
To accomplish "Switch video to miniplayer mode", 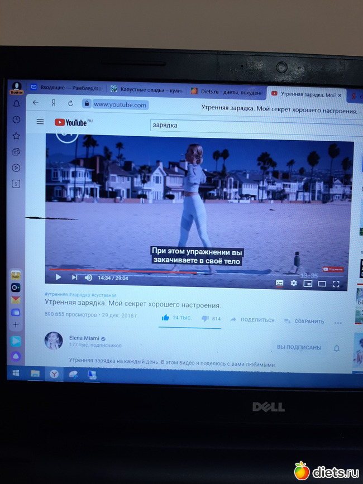I will click(x=307, y=284).
